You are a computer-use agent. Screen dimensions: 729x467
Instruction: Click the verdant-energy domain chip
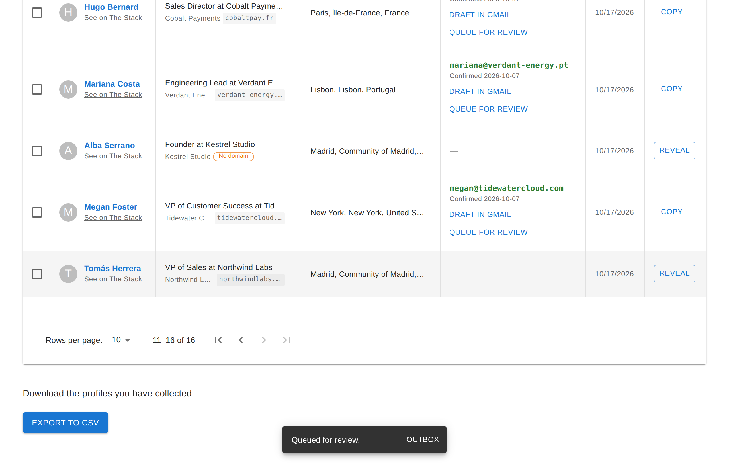pos(249,95)
